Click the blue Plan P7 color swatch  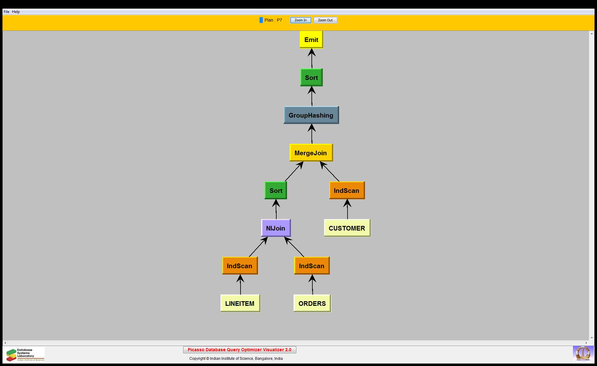point(261,20)
